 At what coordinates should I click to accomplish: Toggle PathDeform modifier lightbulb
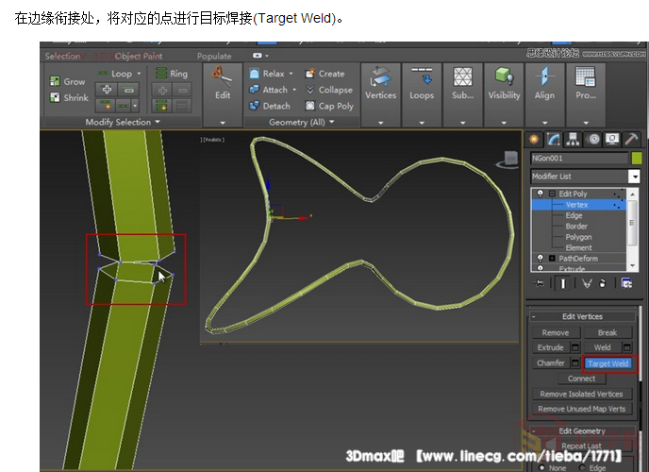pos(540,258)
